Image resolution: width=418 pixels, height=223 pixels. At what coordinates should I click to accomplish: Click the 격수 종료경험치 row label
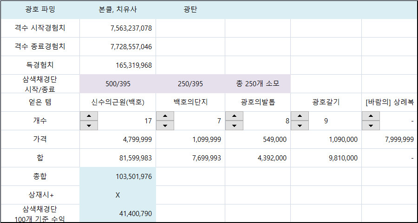40,46
